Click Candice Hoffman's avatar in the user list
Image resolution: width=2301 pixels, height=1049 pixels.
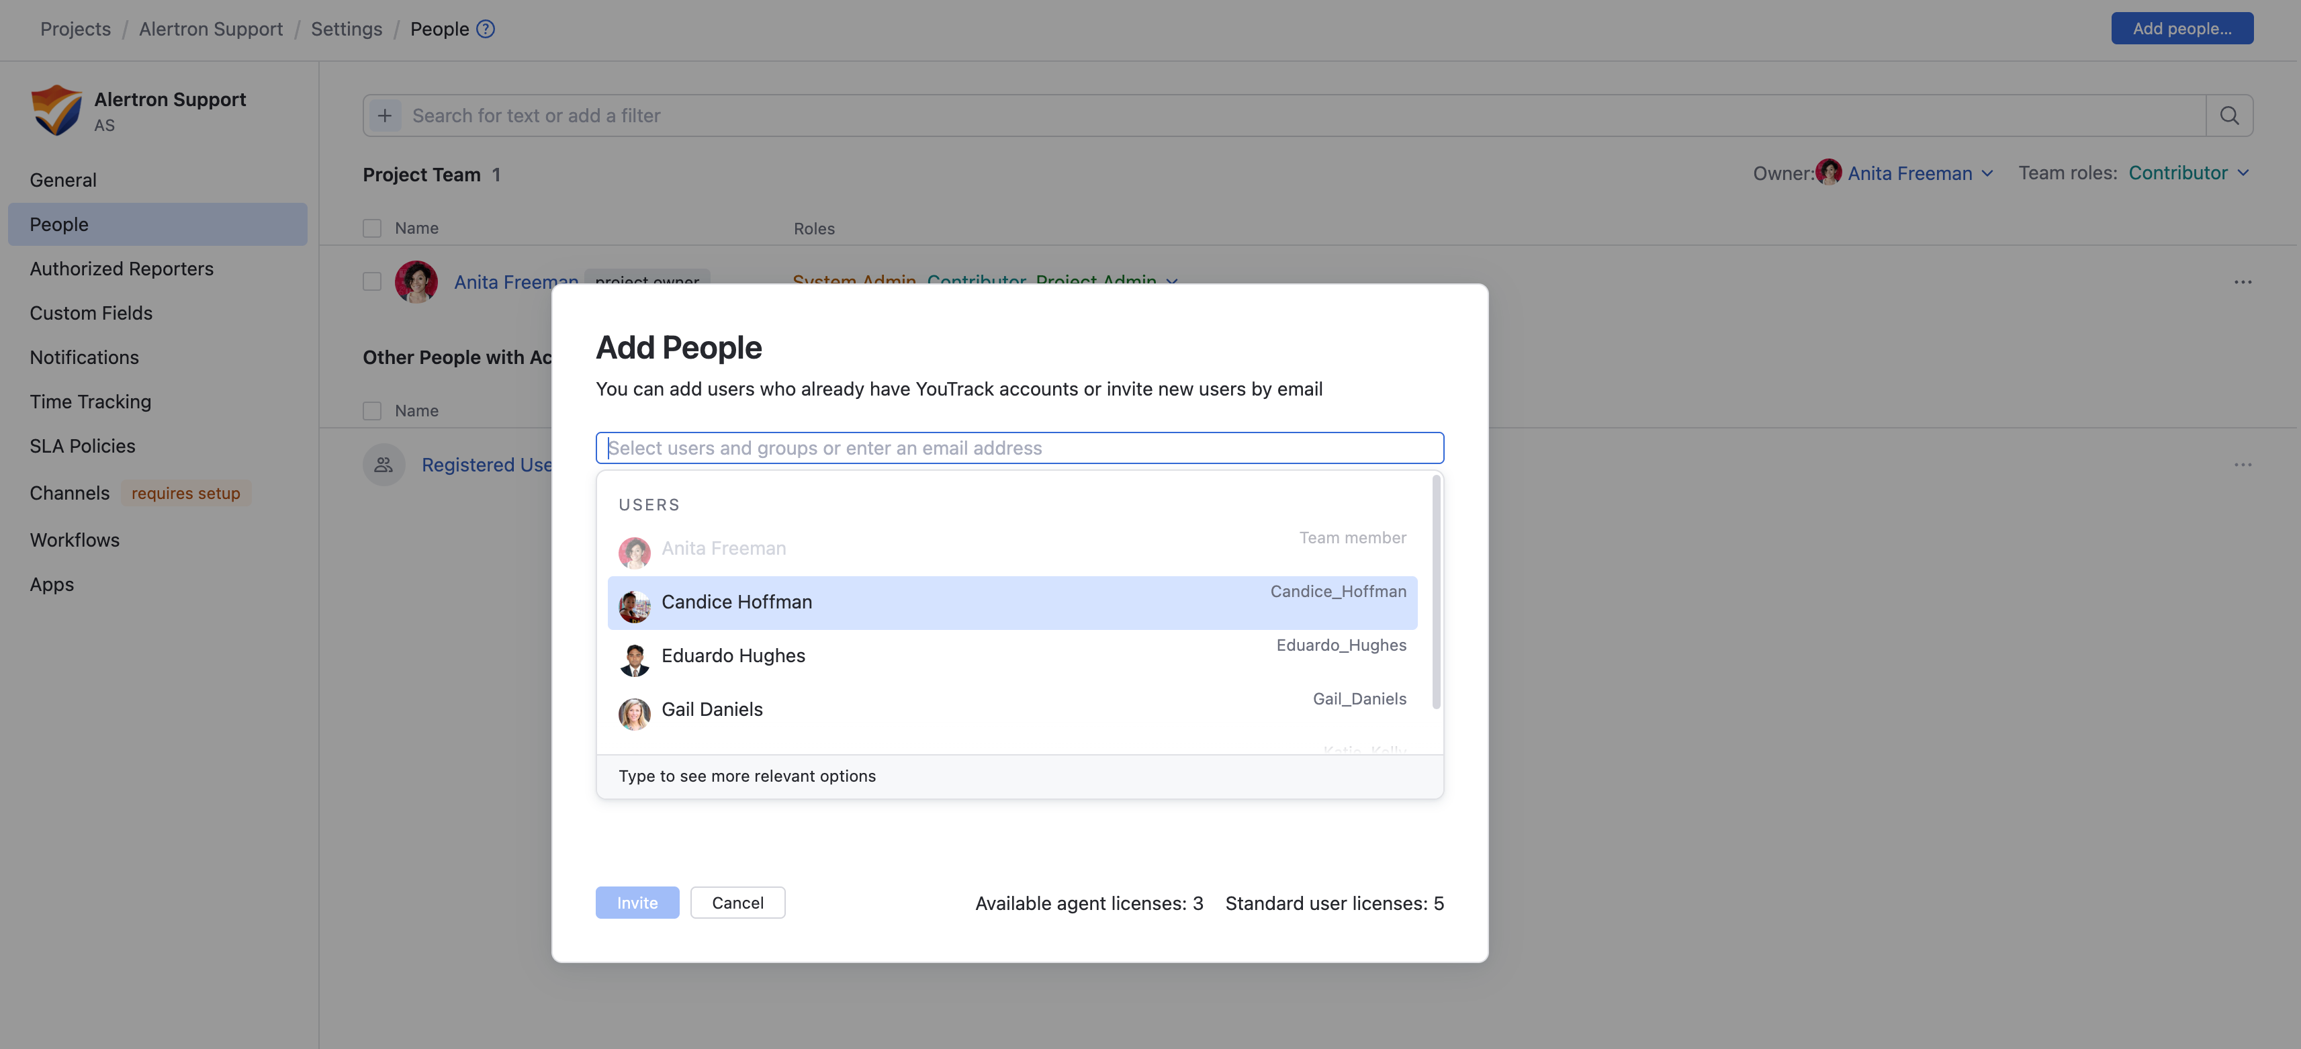pos(634,606)
